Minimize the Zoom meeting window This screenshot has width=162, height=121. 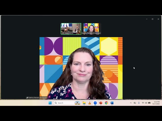click(147, 19)
